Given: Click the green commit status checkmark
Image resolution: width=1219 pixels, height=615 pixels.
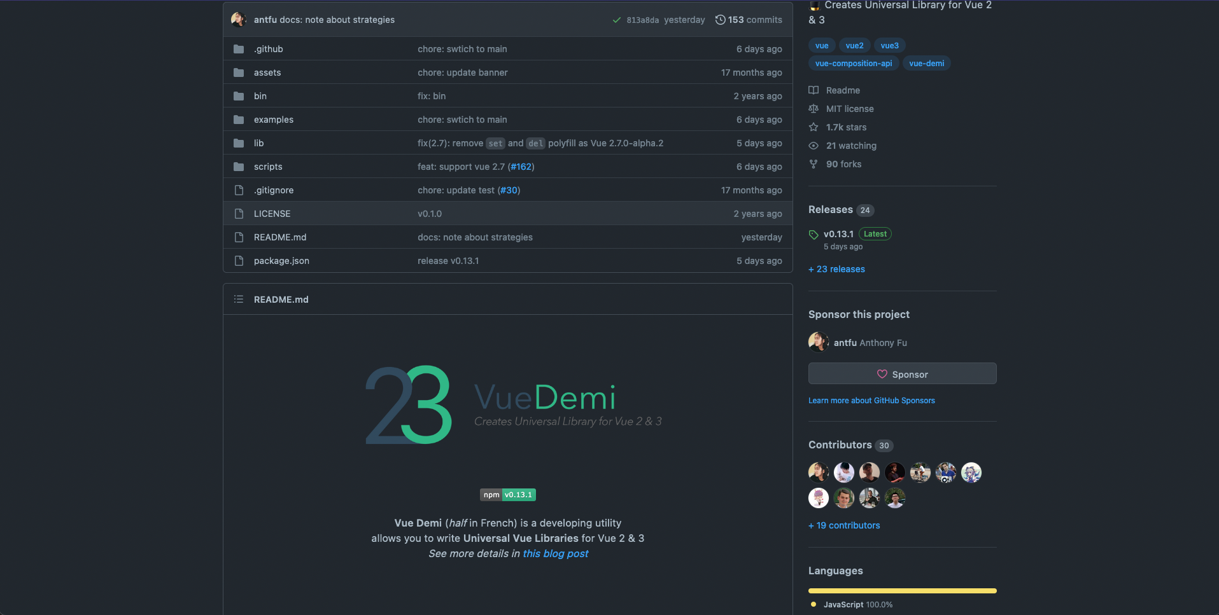Looking at the screenshot, I should (x=616, y=20).
